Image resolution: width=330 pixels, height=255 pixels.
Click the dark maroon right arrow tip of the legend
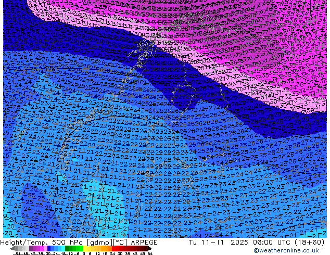pos(149,249)
